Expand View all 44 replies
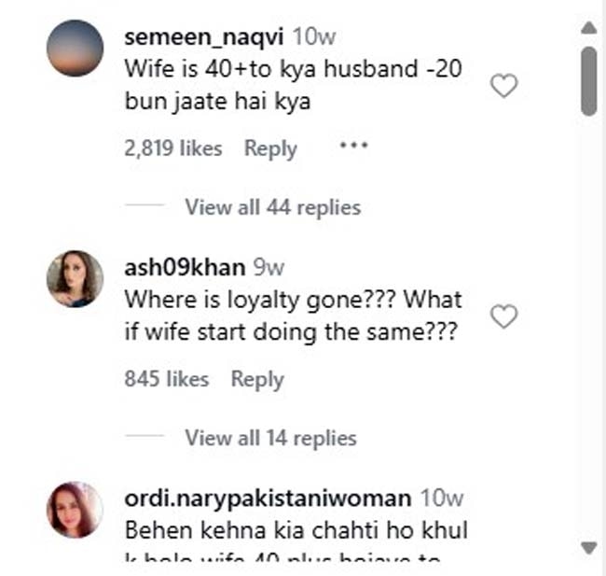Screen dimensions: 606x576 coord(272,206)
